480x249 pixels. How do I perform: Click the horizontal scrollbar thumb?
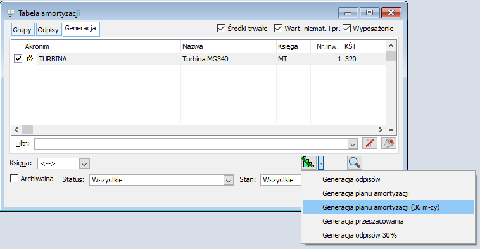[x=28, y=129]
